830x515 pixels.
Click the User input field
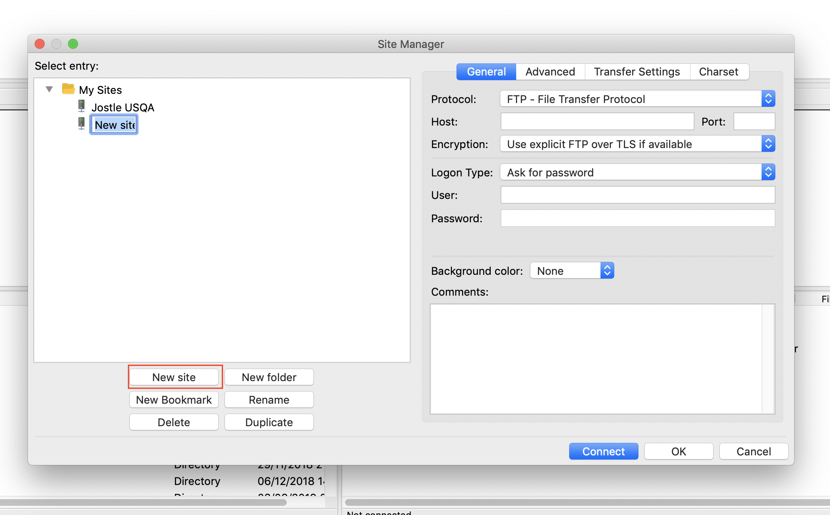coord(638,195)
